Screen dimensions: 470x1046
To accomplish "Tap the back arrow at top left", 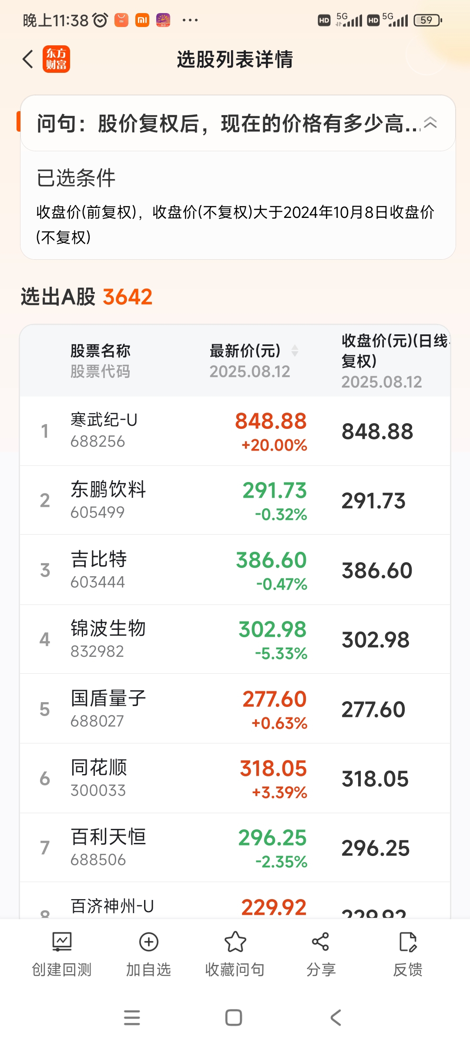I will (x=28, y=59).
